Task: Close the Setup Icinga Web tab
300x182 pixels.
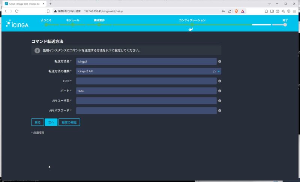Action: tap(43, 4)
